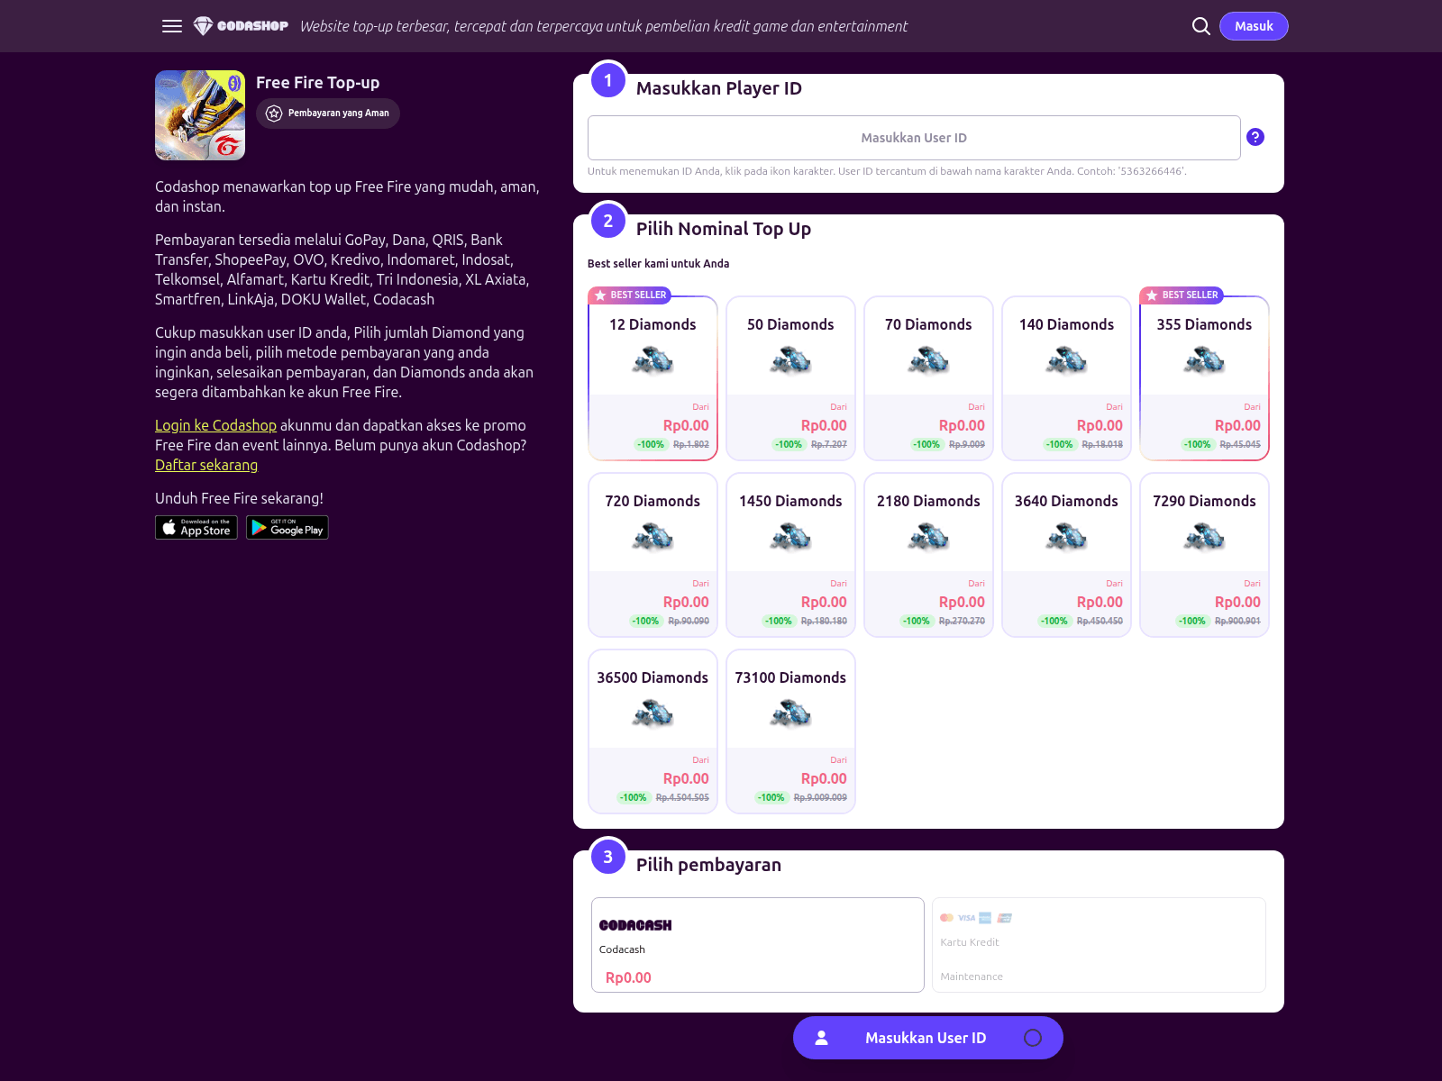Click the BEST SELLER badge on 355 Diamonds
1442x1081 pixels.
[x=1182, y=295]
